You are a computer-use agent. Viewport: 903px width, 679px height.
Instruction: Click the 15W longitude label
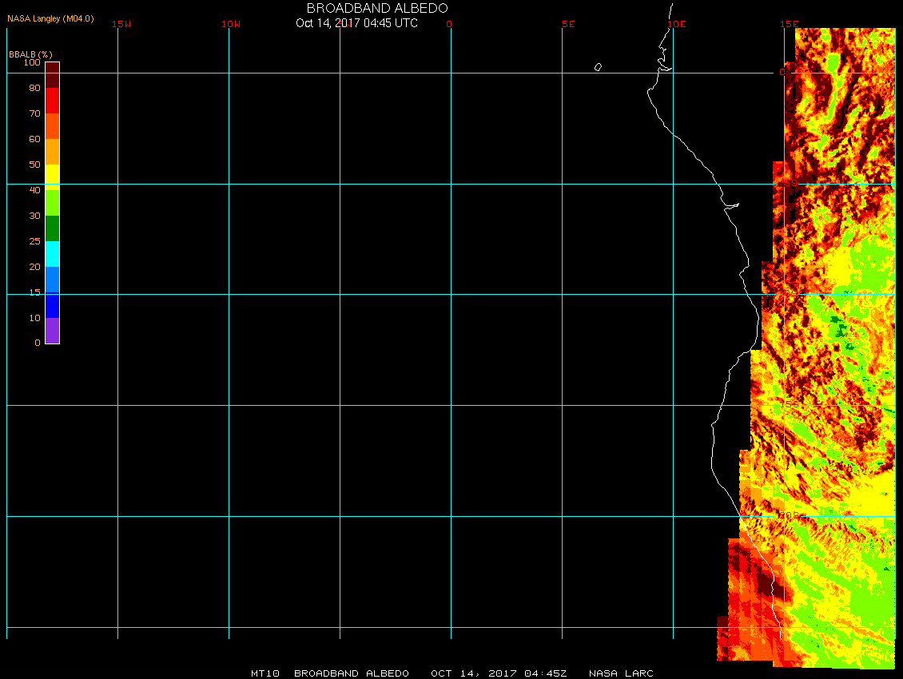pyautogui.click(x=121, y=24)
